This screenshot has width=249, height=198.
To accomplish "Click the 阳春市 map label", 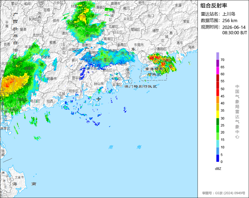I will [52, 79].
